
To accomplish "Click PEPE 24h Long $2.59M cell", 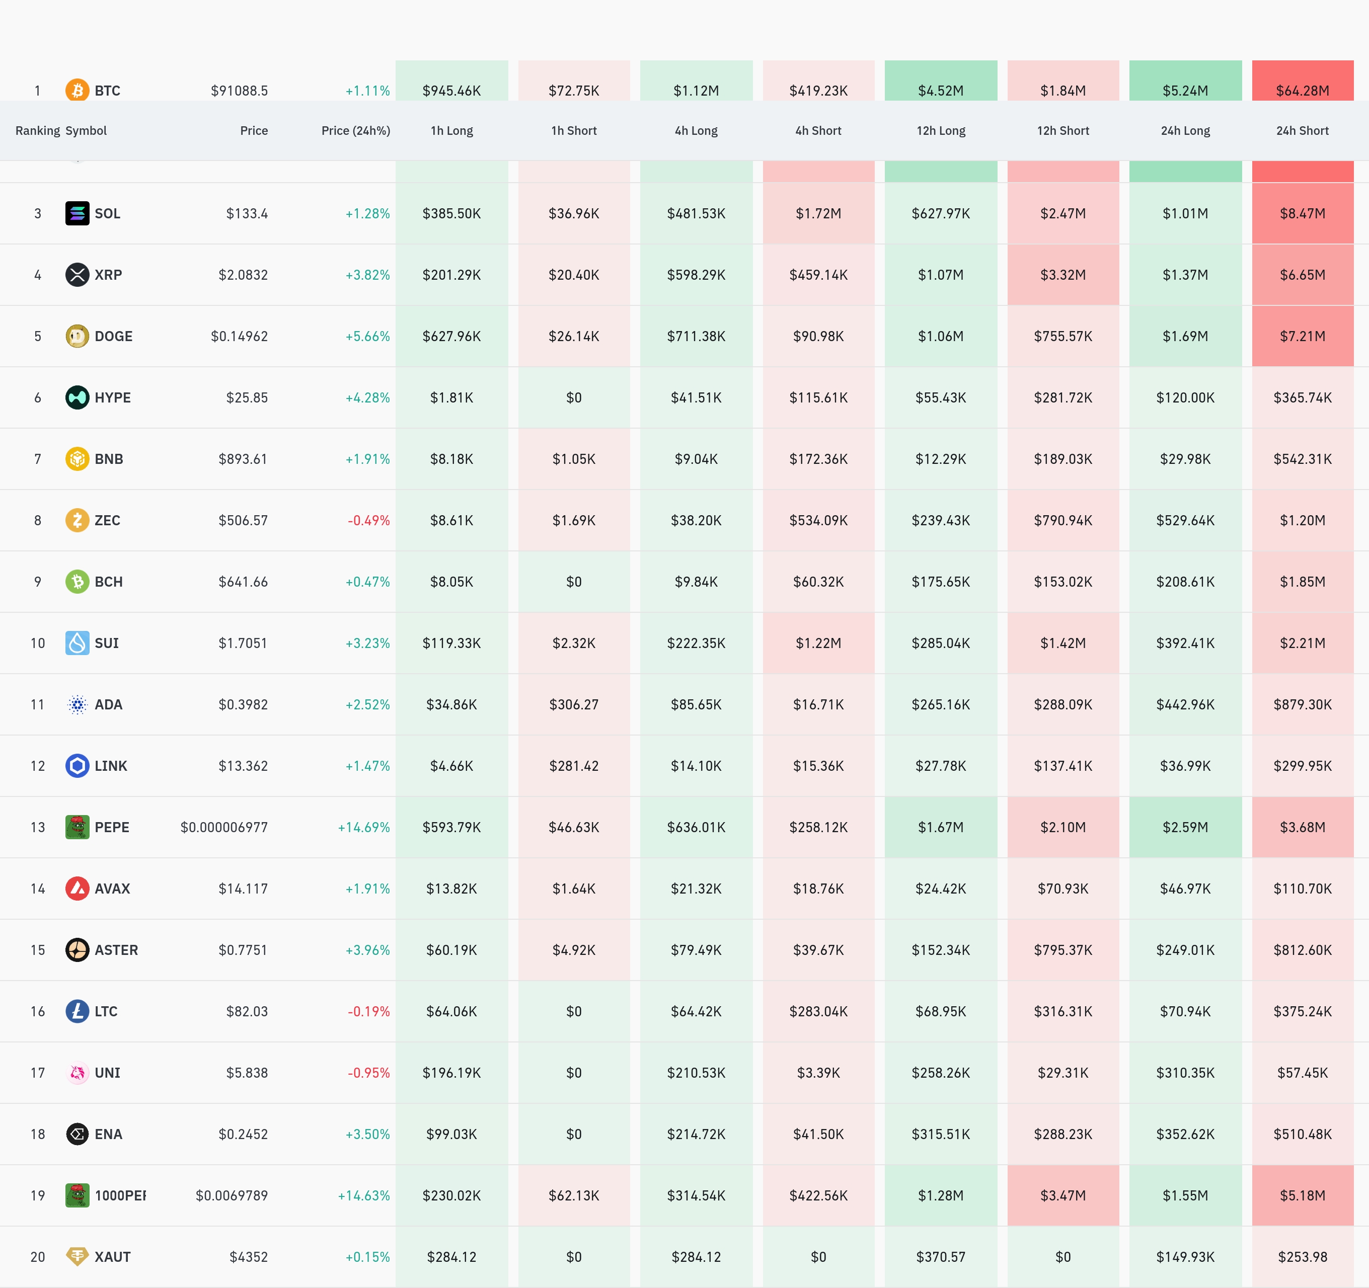I will point(1184,827).
